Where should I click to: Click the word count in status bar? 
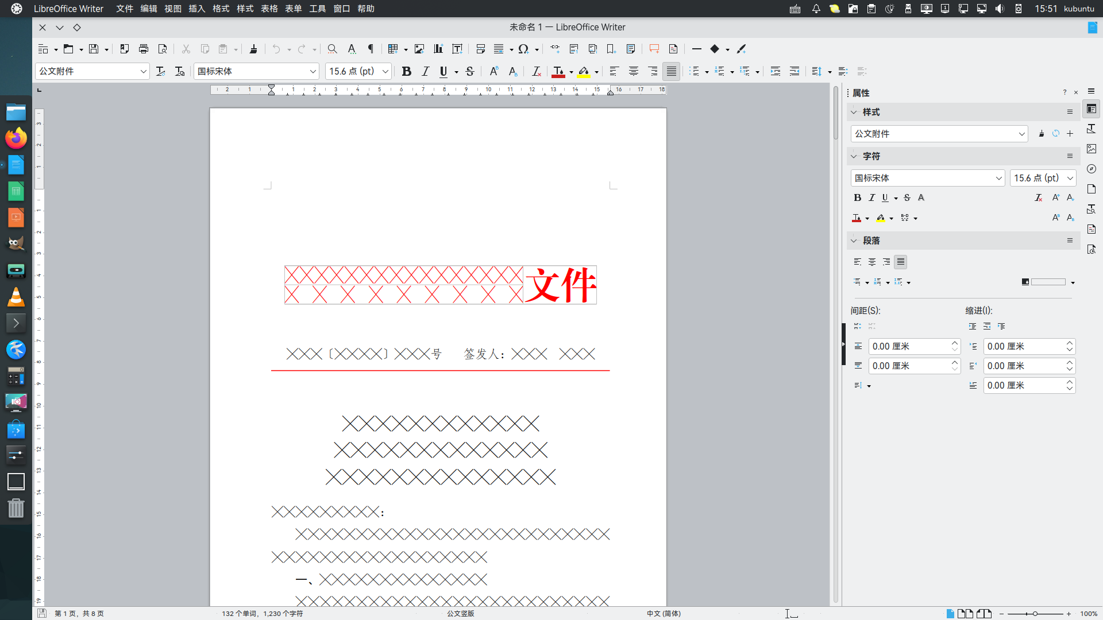coord(263,613)
